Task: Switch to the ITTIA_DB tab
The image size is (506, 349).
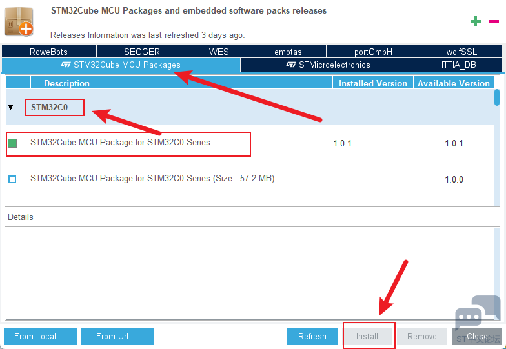Action: tap(458, 65)
